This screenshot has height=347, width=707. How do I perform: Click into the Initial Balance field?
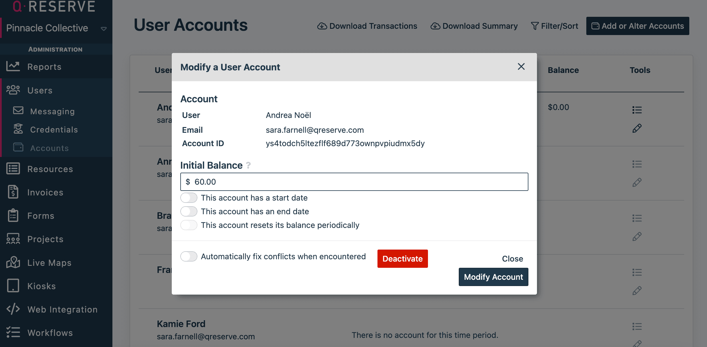pos(354,182)
